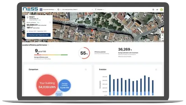Open the Comparison panel options icon
Viewport: 186px width, 105px height.
pos(86,70)
